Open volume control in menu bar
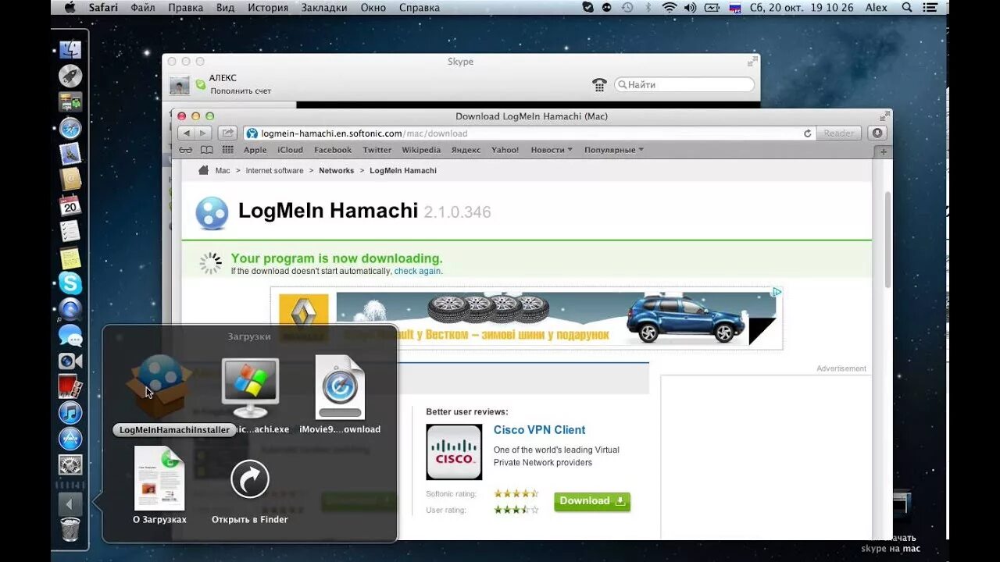 pyautogui.click(x=690, y=7)
